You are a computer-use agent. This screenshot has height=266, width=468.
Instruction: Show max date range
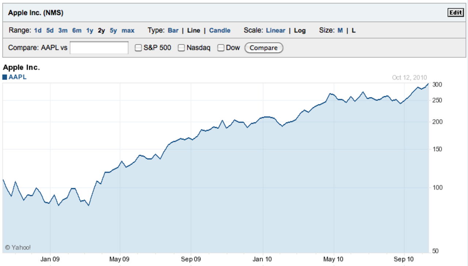128,31
